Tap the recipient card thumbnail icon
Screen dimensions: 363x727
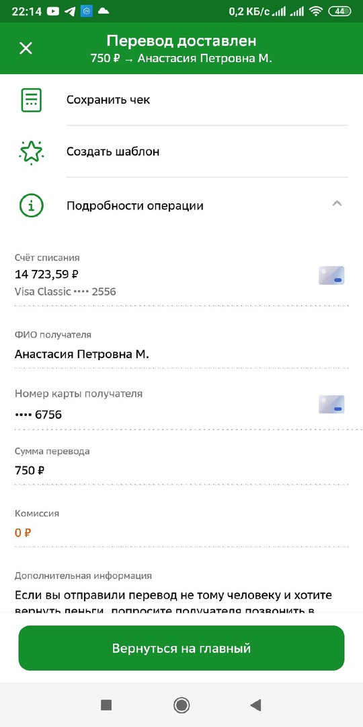tap(331, 405)
